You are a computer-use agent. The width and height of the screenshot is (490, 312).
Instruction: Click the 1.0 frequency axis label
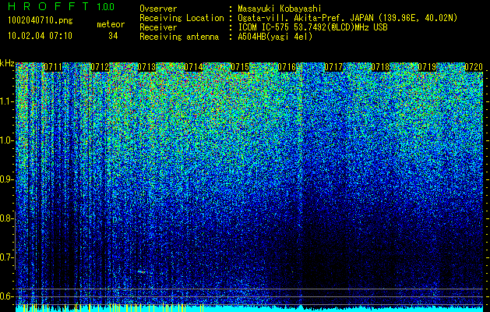6,140
